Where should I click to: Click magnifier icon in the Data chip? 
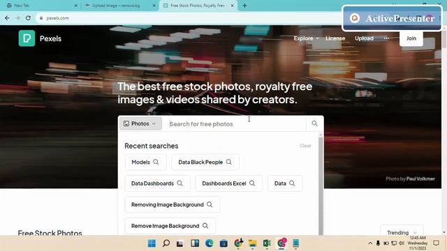[292, 183]
